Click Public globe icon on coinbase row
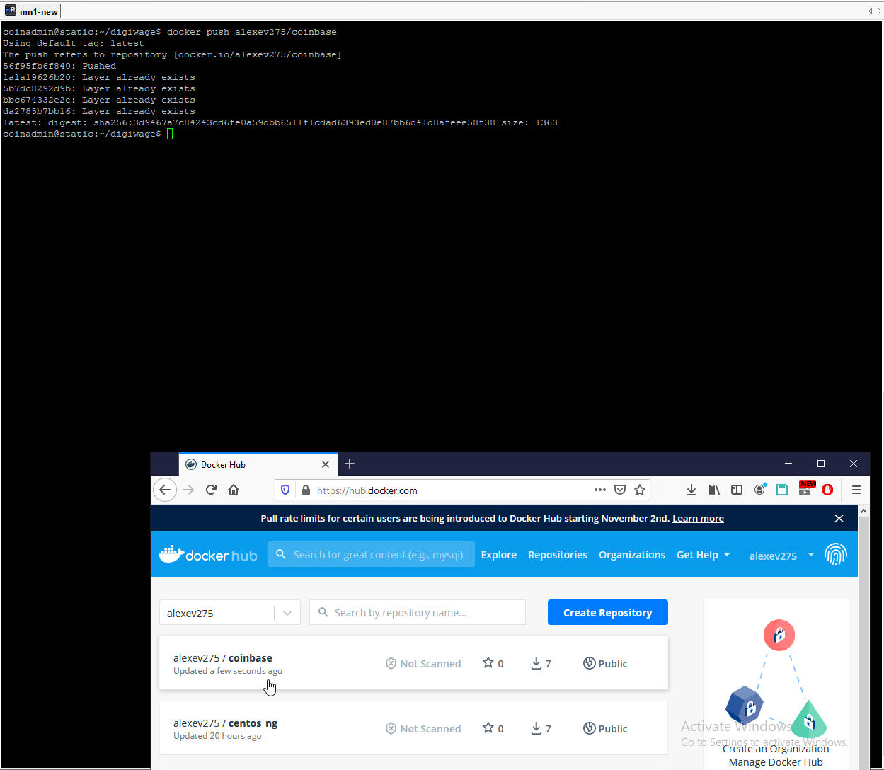 click(589, 663)
